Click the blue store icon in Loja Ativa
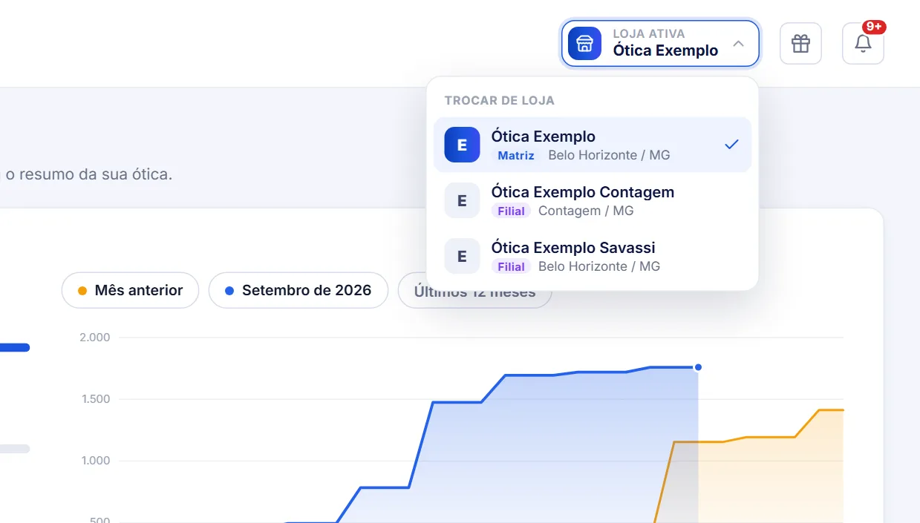 point(584,43)
